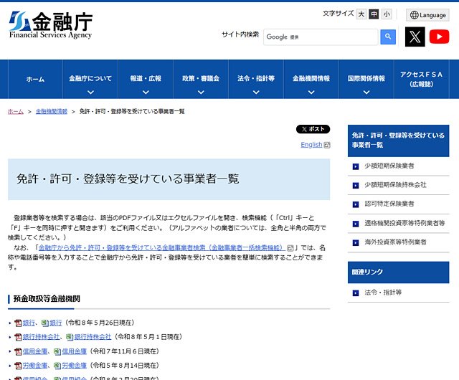The height and width of the screenshot is (380, 459).
Task: Go to ホーム in the navigation bar
Action: (35, 79)
